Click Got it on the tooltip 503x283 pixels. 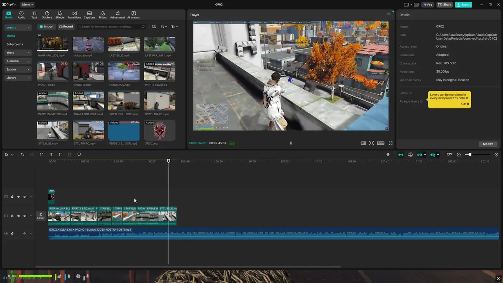(x=465, y=104)
